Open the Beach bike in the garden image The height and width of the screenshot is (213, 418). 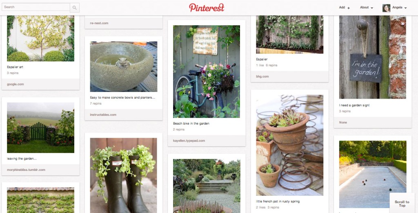(207, 72)
